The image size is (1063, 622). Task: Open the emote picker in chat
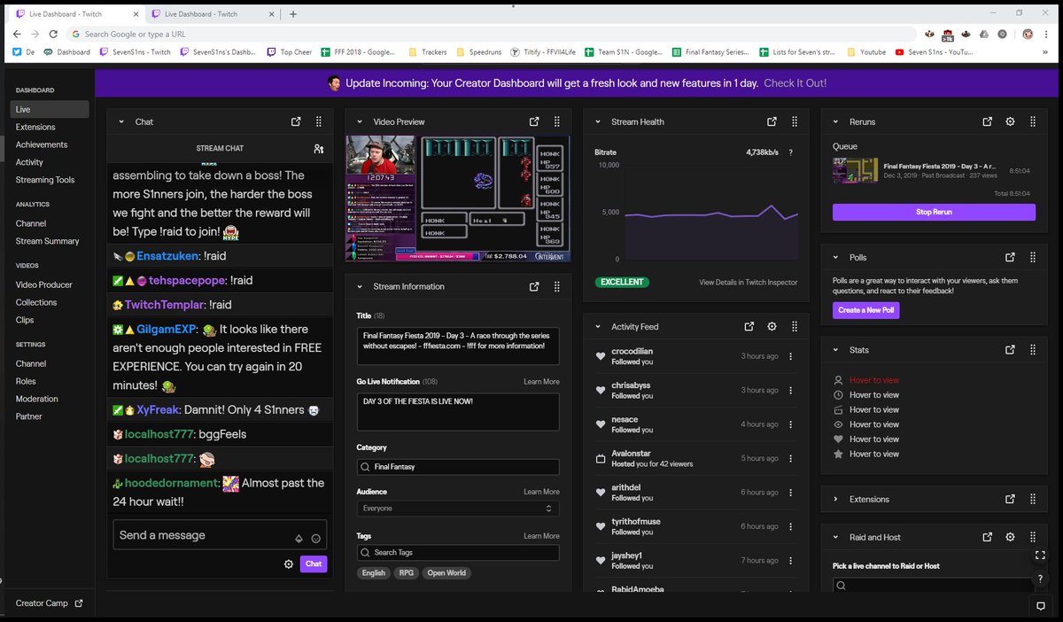[315, 539]
